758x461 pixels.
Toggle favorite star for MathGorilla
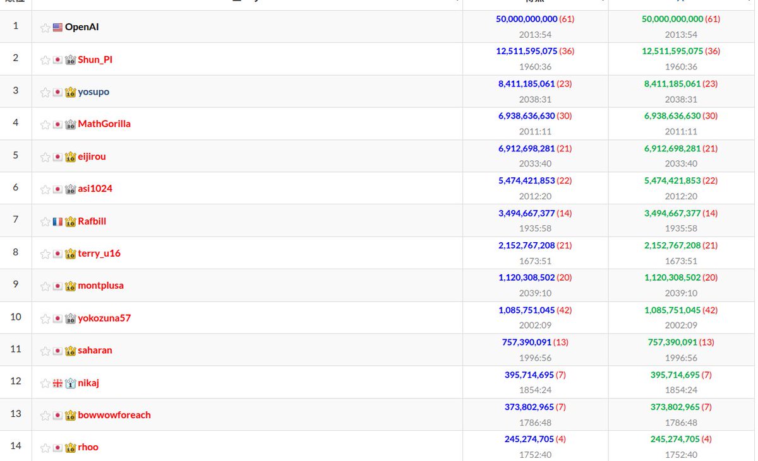[45, 124]
